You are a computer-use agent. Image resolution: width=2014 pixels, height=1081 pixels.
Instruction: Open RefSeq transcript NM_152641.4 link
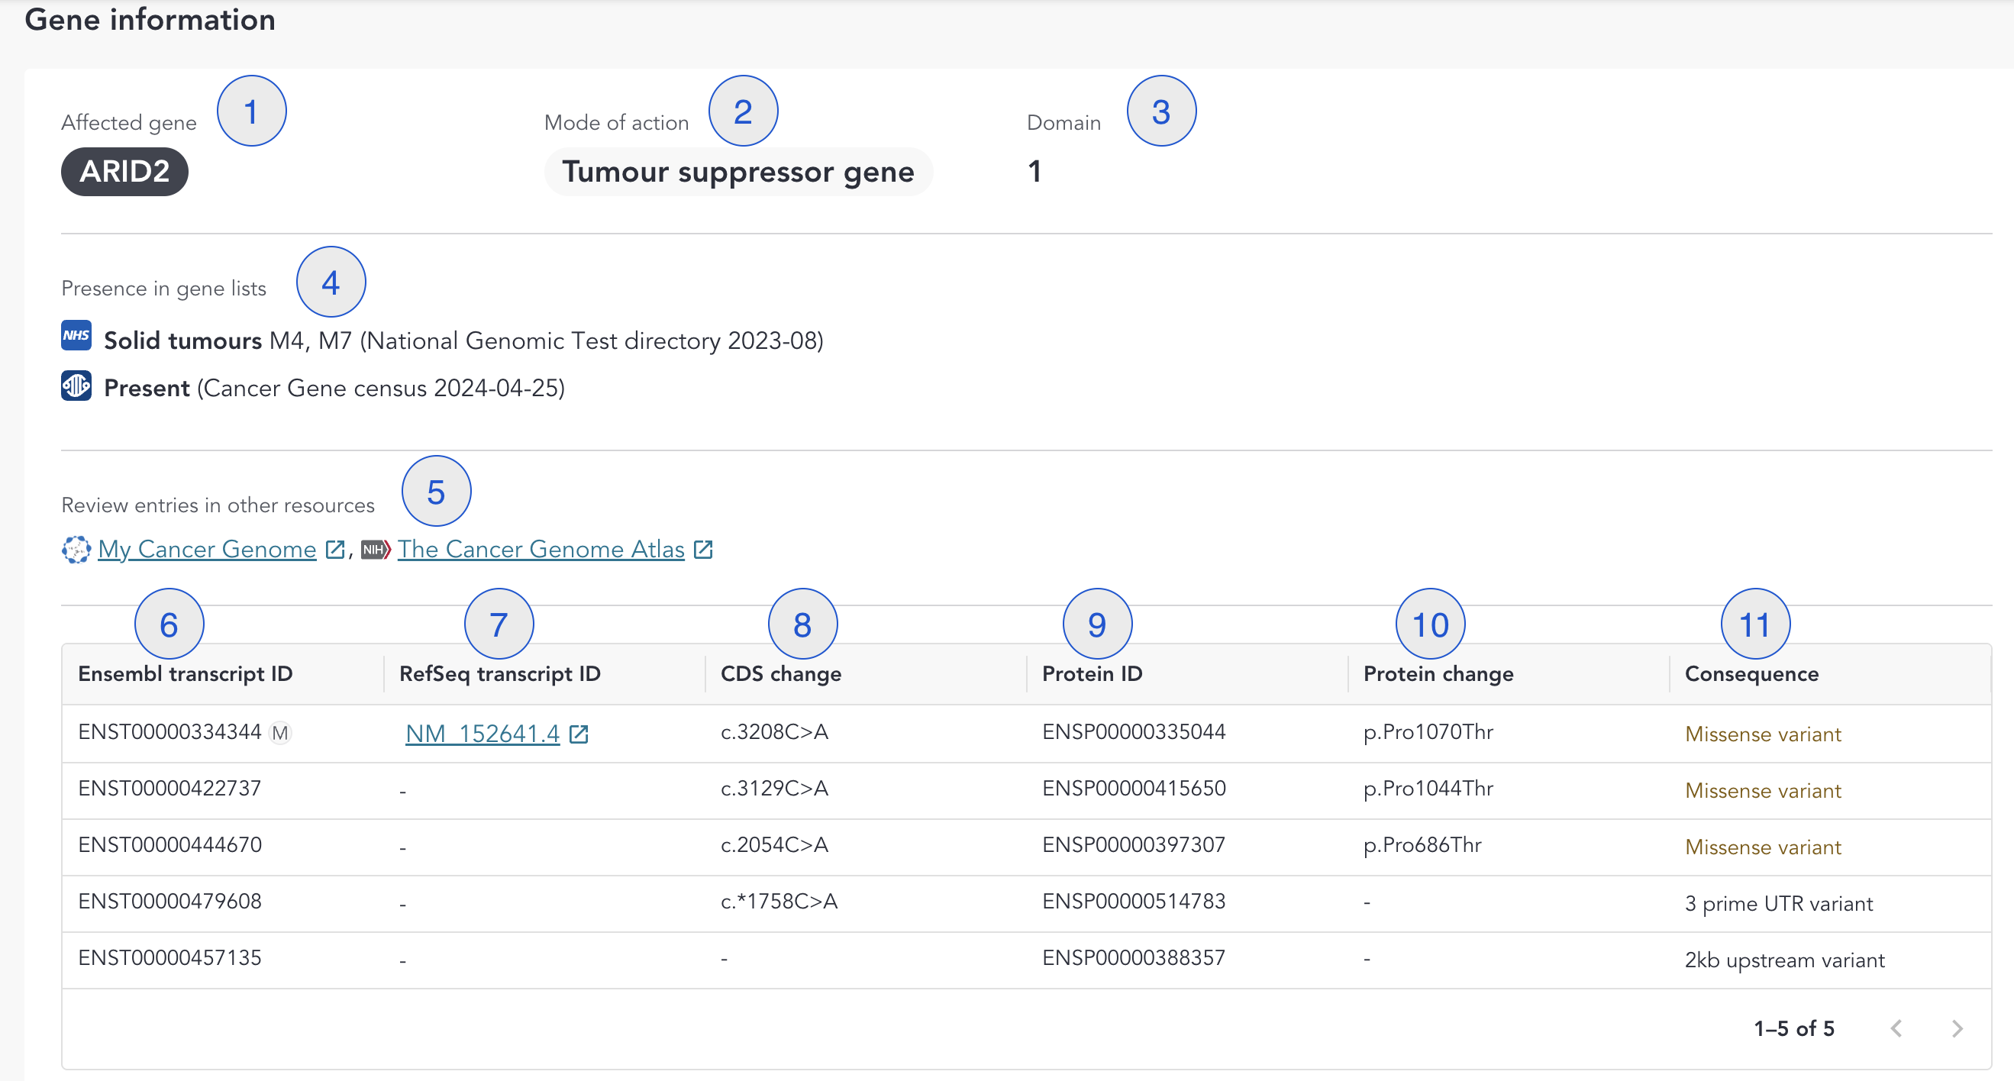pos(483,734)
